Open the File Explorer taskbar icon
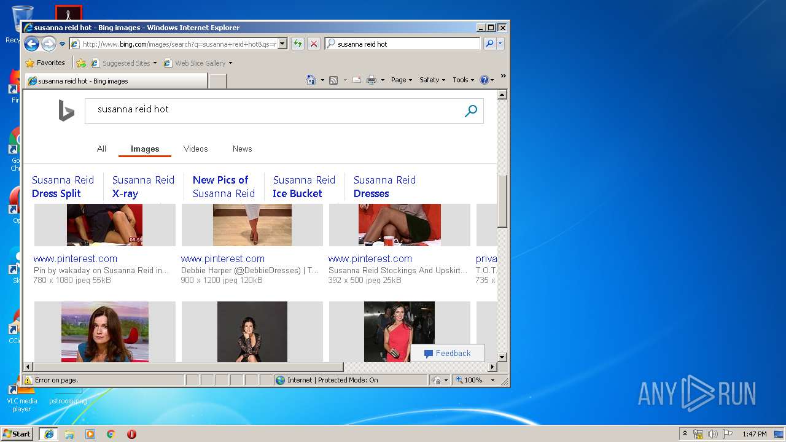 click(69, 434)
